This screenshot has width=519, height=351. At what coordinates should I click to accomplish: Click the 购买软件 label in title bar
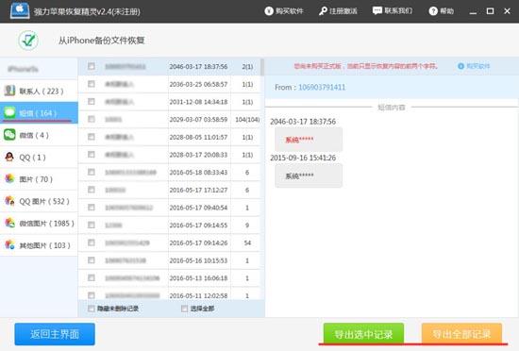click(x=290, y=11)
